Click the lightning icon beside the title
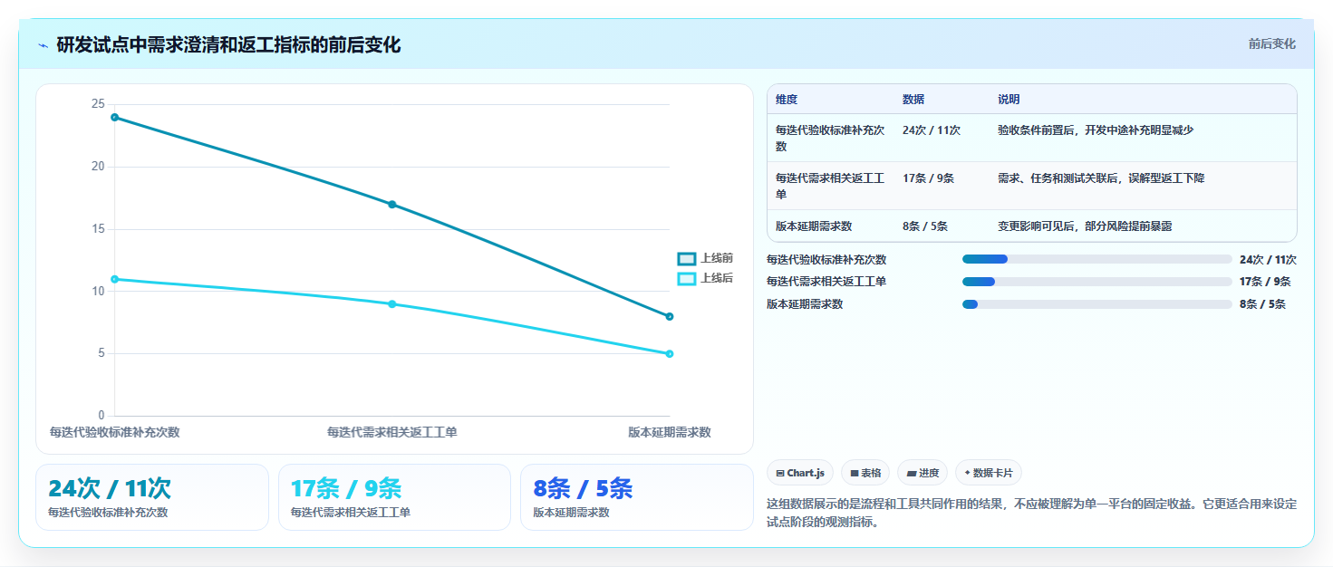Screen dimensions: 1333x567 point(43,45)
